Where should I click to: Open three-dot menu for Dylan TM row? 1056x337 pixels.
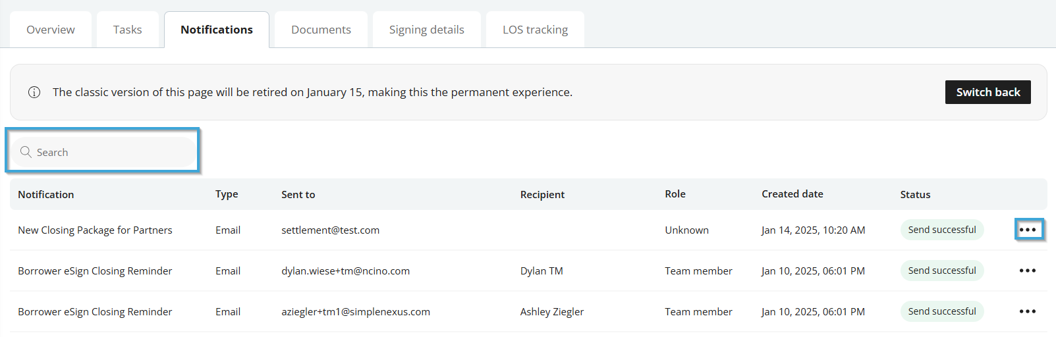coord(1028,271)
